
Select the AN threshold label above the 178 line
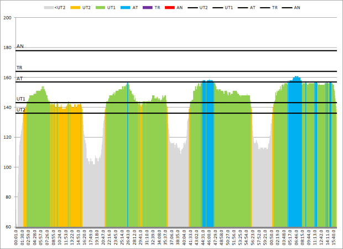(20, 47)
